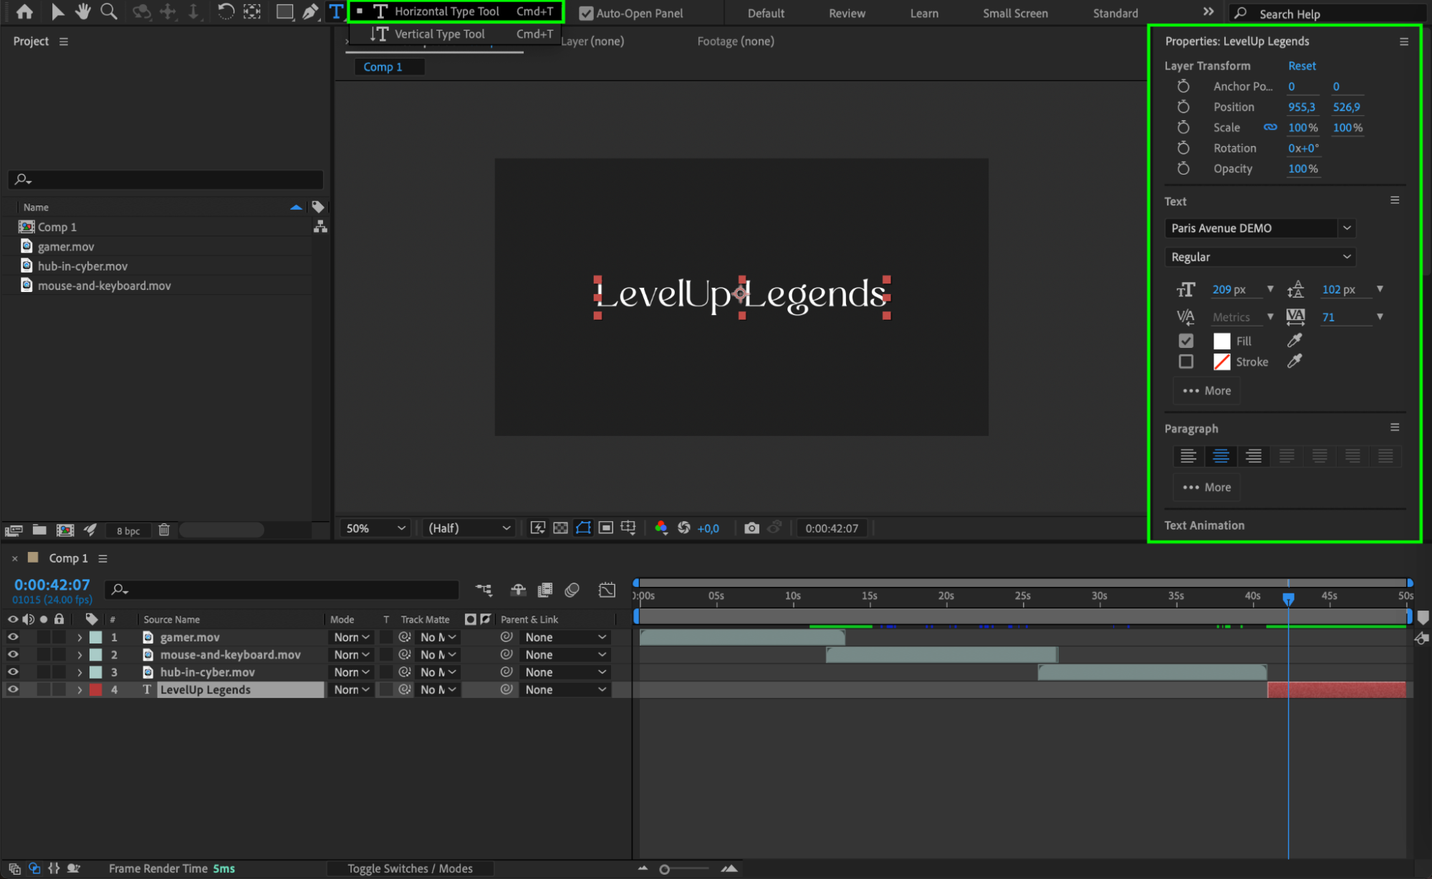Click Toggle Switches / Modes button
1432x879 pixels.
[410, 868]
